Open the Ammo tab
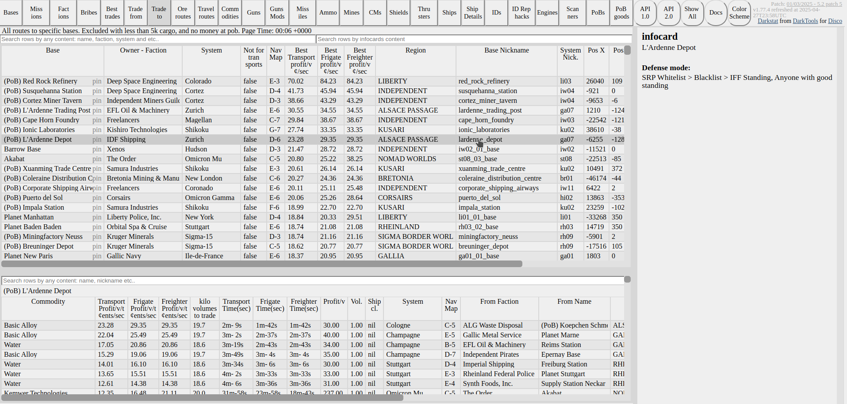The width and height of the screenshot is (847, 404). 328,13
